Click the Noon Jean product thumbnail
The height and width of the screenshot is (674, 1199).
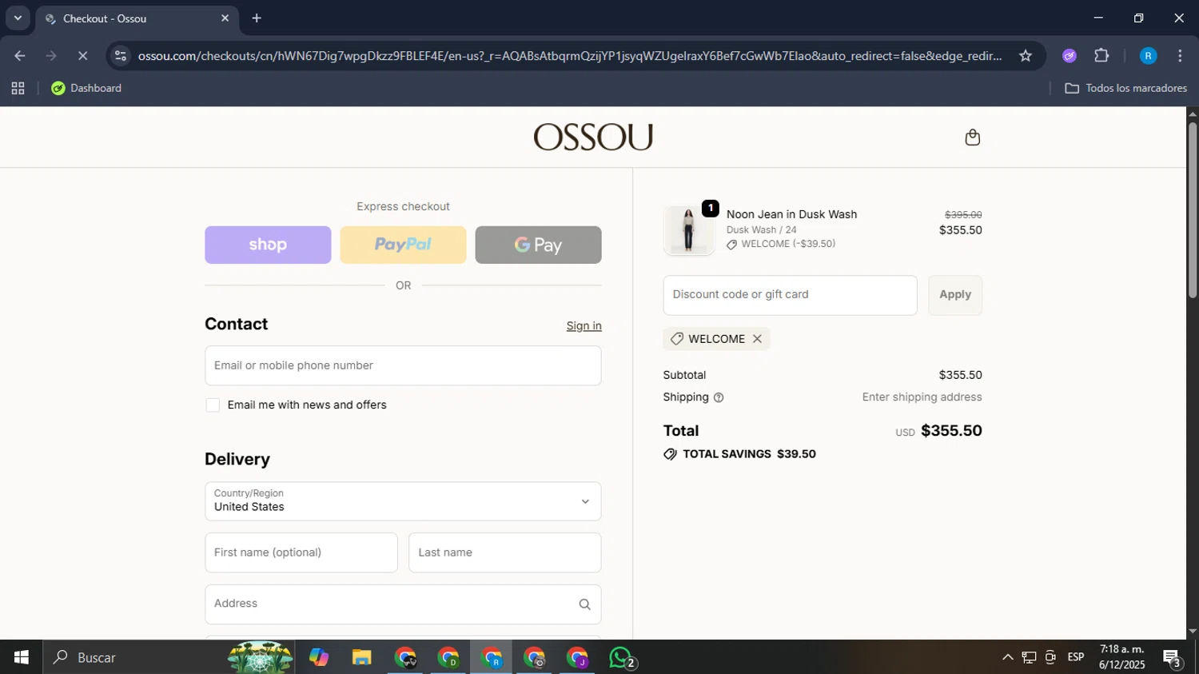click(x=688, y=230)
